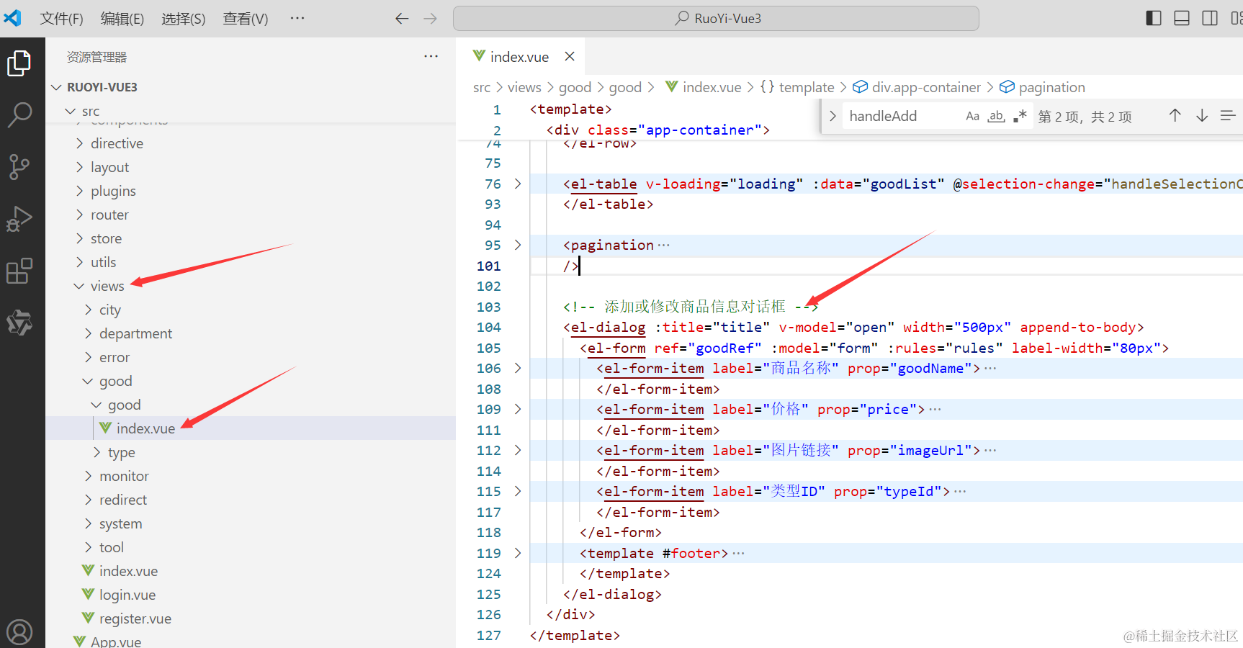Open the Accounts icon in activity bar

(19, 632)
